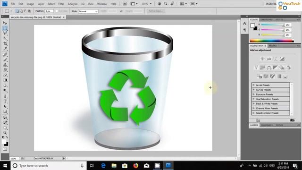Select the Clone Stamp tool
The image size is (302, 170).
(x=5, y=65)
